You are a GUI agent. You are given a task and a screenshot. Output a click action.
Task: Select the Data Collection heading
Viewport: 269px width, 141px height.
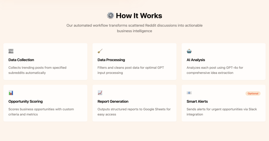coord(21,60)
